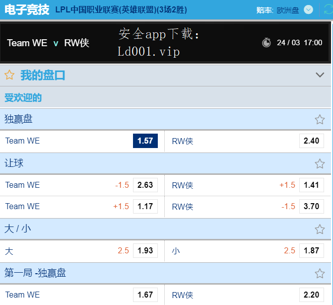Choose 小 2.5 odds 1.87
This screenshot has height=305, width=333.
(x=312, y=250)
